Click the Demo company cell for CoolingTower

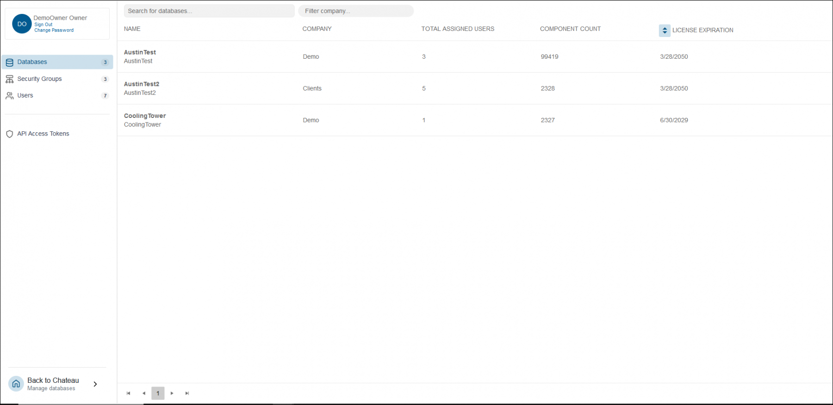(x=311, y=120)
